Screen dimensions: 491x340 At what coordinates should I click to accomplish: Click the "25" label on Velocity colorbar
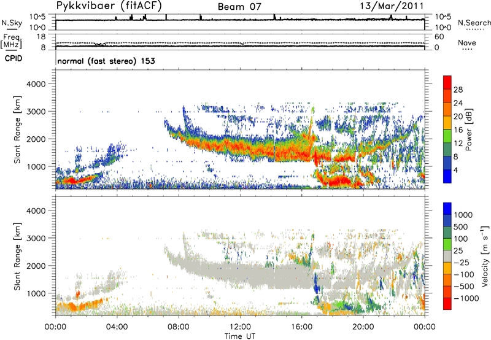[x=458, y=251]
